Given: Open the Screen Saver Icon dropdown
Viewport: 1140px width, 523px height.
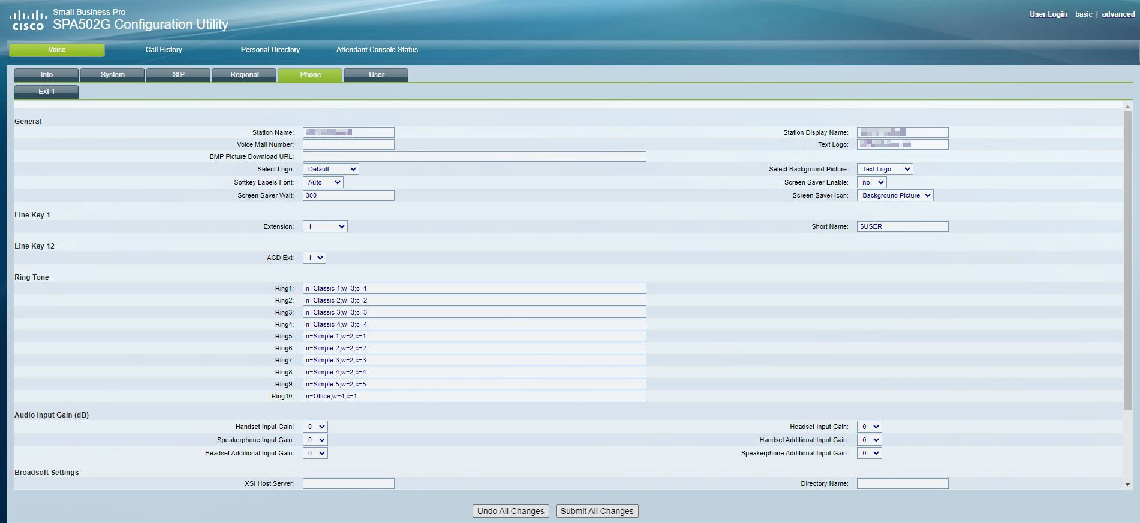Looking at the screenshot, I should 895,195.
